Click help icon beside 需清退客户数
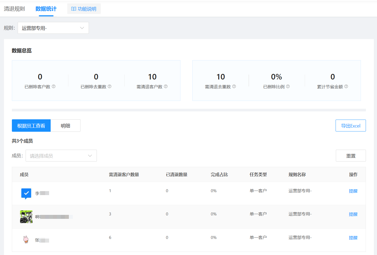The image size is (377, 255). 166,86
